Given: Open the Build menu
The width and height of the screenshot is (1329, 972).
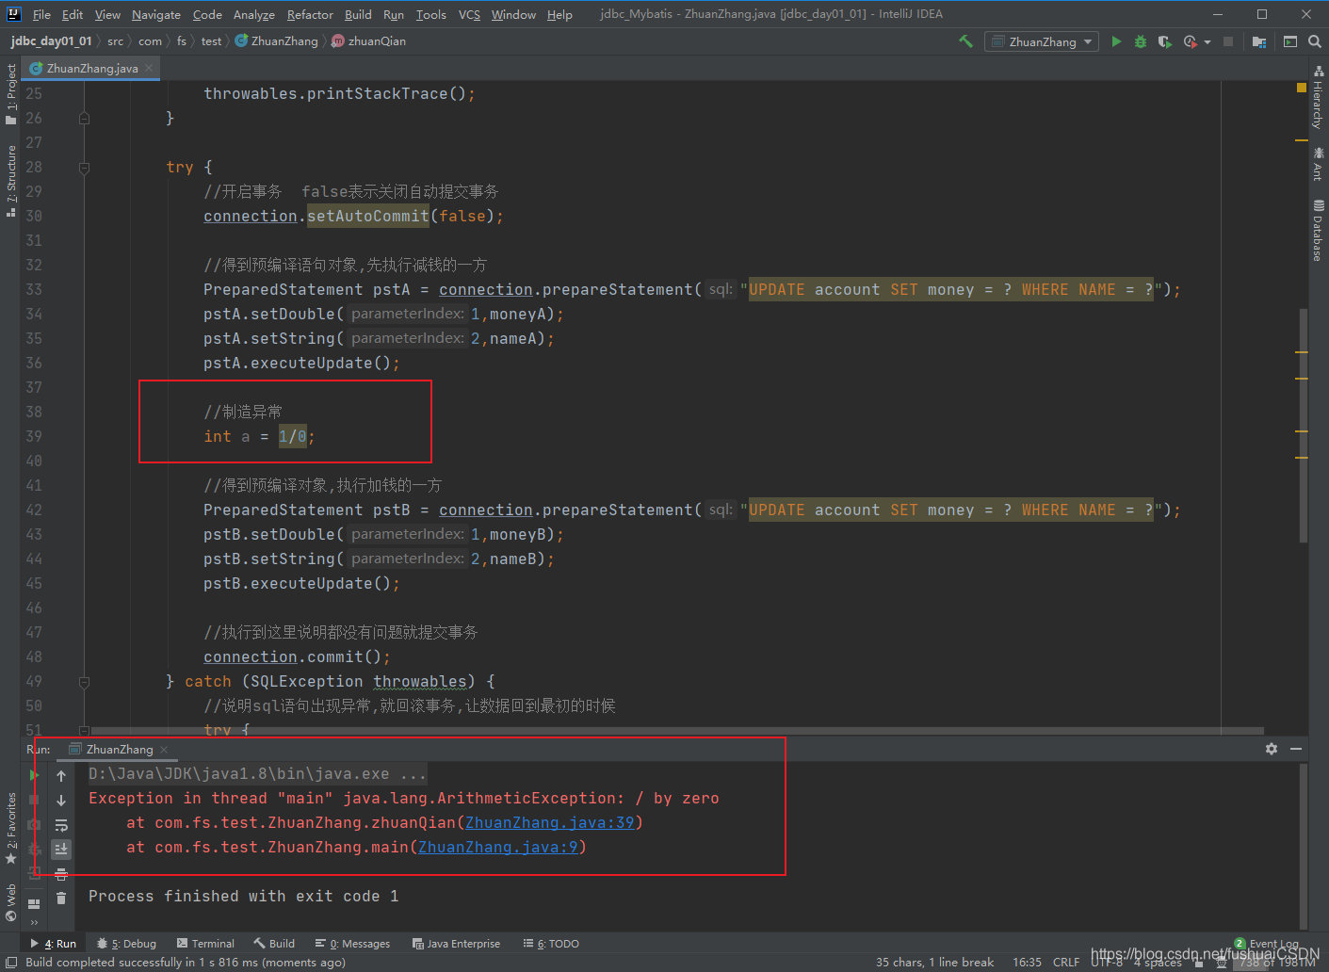Looking at the screenshot, I should [x=358, y=14].
